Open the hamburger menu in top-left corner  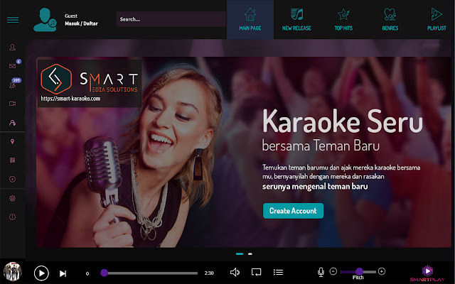coord(12,19)
